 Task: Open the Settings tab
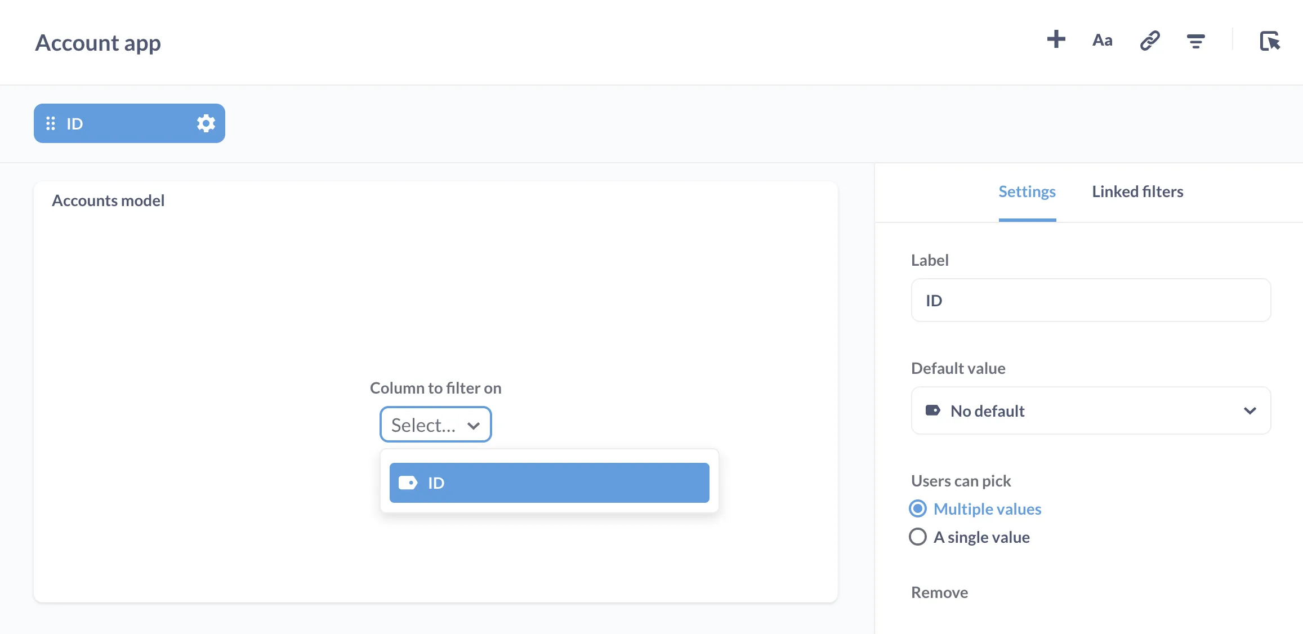[1027, 191]
